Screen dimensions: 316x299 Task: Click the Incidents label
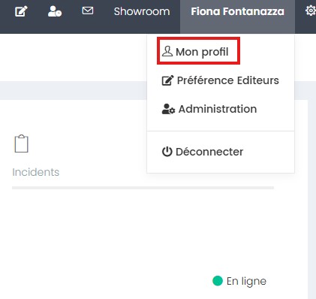pyautogui.click(x=36, y=172)
